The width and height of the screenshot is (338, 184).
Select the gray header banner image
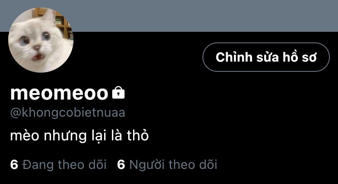click(169, 16)
